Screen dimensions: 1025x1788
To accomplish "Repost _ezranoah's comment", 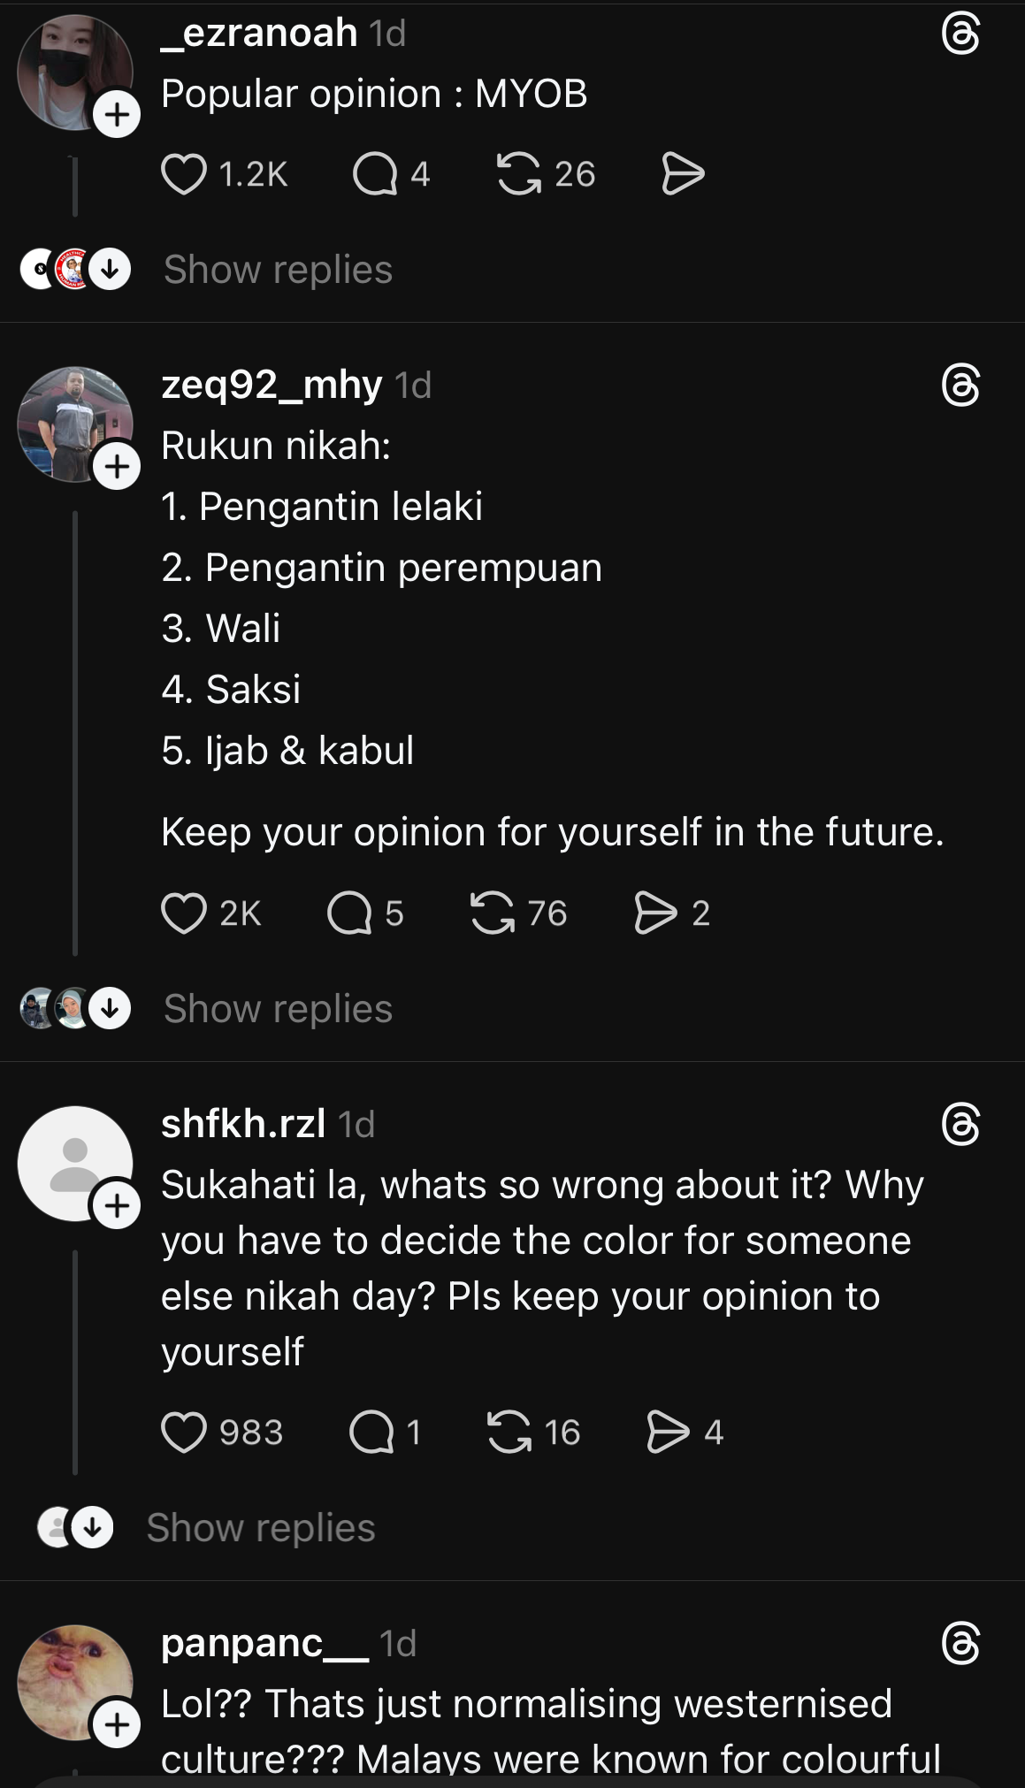I will (x=519, y=174).
